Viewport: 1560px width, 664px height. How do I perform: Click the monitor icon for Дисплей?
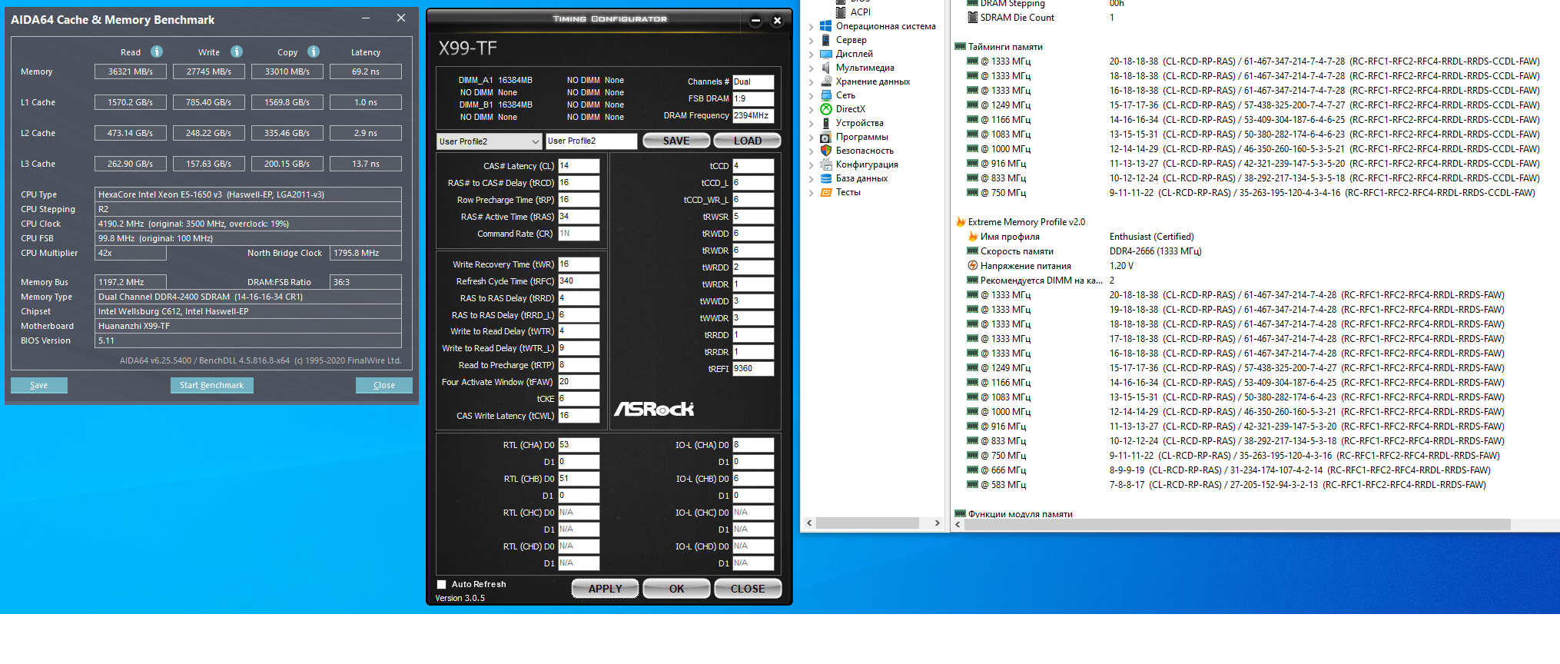(826, 54)
